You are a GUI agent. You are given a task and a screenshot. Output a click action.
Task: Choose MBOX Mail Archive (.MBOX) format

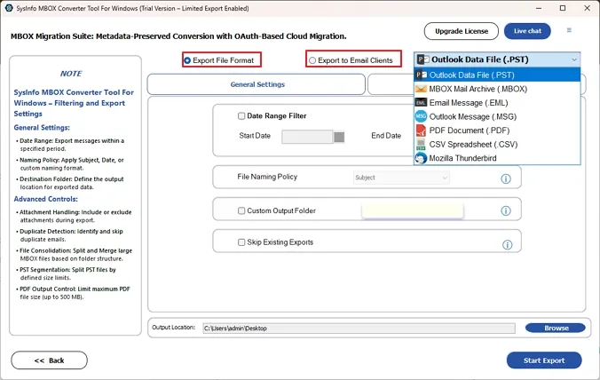pos(497,89)
